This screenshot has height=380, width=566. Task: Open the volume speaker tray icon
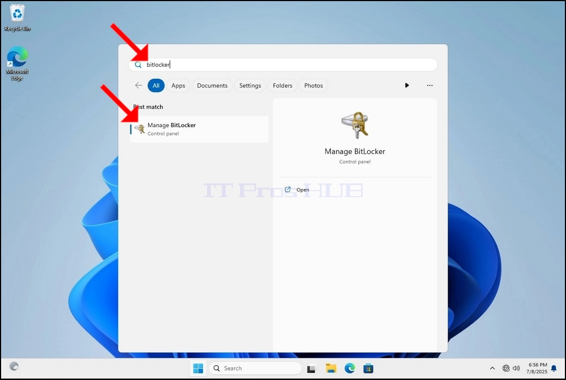[x=516, y=368]
